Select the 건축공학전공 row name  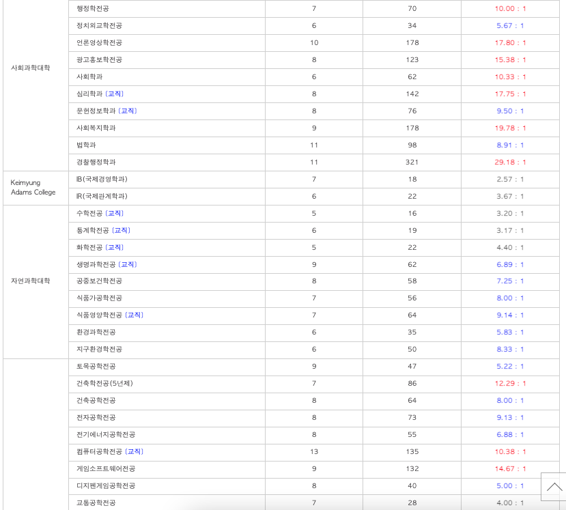(x=96, y=400)
